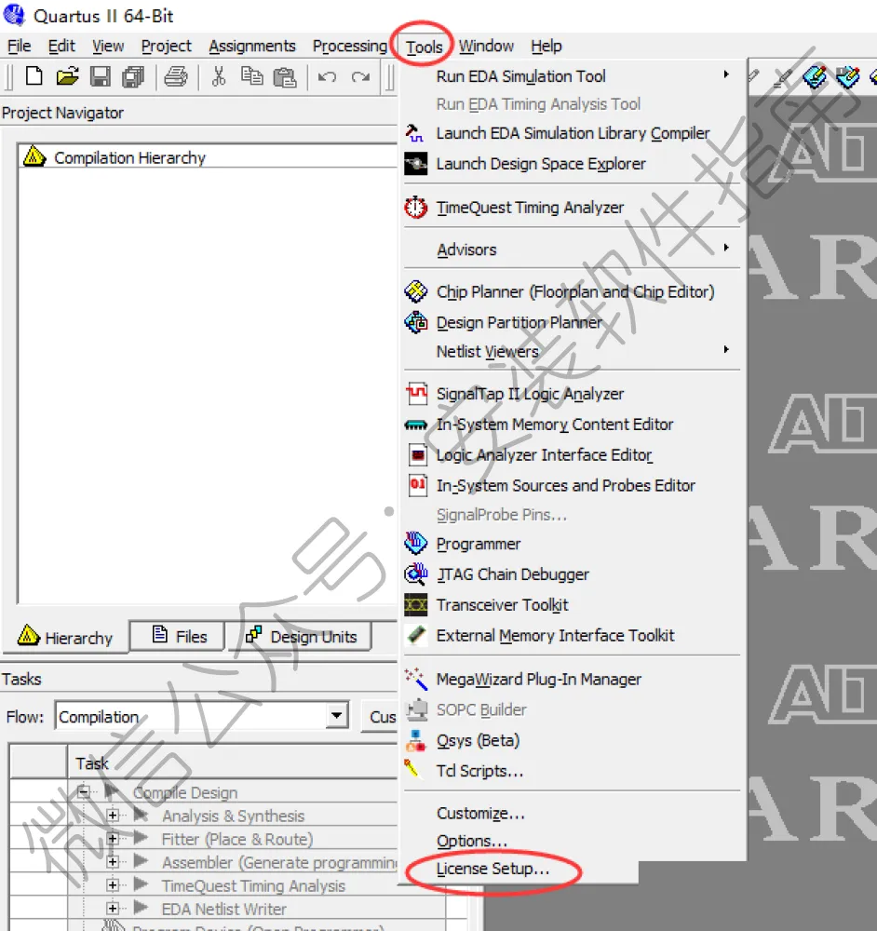The image size is (877, 931).
Task: Click the Project Navigator panel title
Action: (x=62, y=113)
